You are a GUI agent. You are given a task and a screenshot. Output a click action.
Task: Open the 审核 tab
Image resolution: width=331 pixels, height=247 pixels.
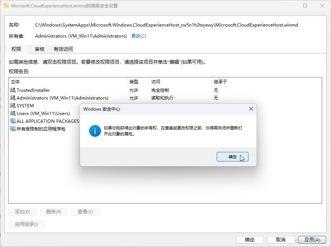click(x=40, y=49)
